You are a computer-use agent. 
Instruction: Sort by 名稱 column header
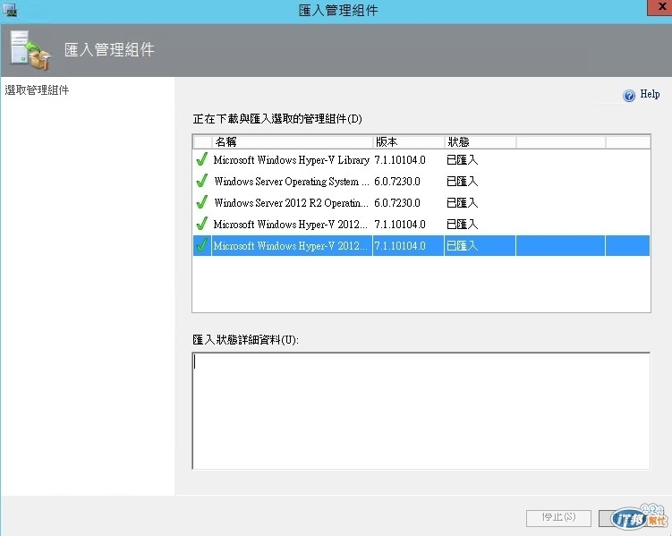293,141
